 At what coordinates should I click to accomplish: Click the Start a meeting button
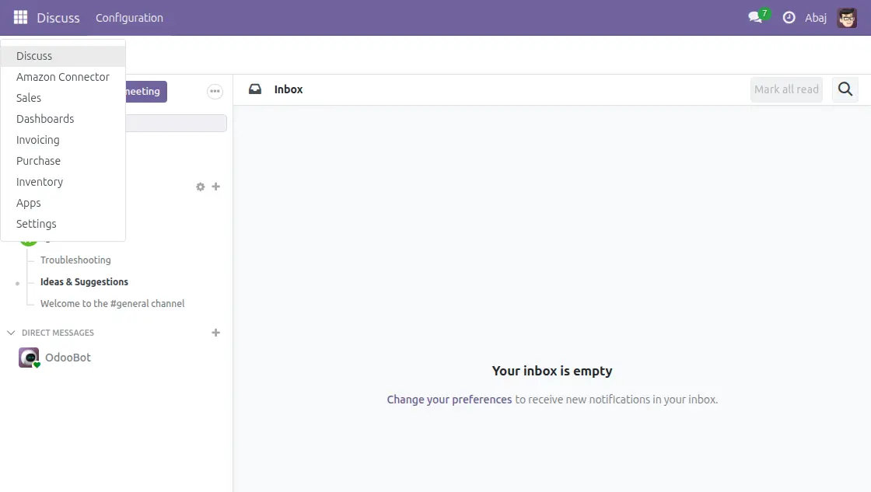(x=140, y=91)
